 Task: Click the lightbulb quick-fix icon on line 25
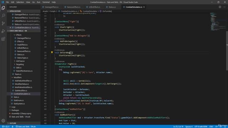tap(52, 52)
